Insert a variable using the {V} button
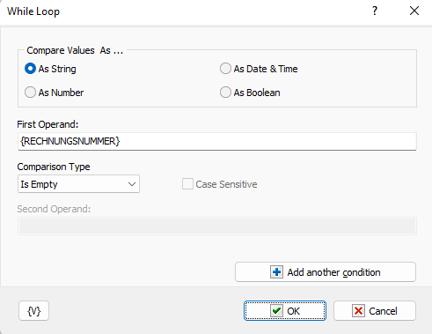Viewport: 432px width, 334px height. point(33,311)
